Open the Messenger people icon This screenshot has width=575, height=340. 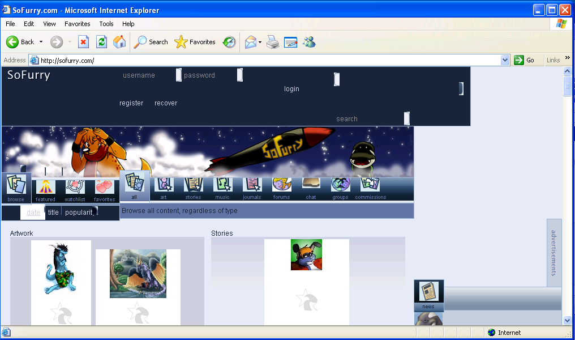pos(309,42)
